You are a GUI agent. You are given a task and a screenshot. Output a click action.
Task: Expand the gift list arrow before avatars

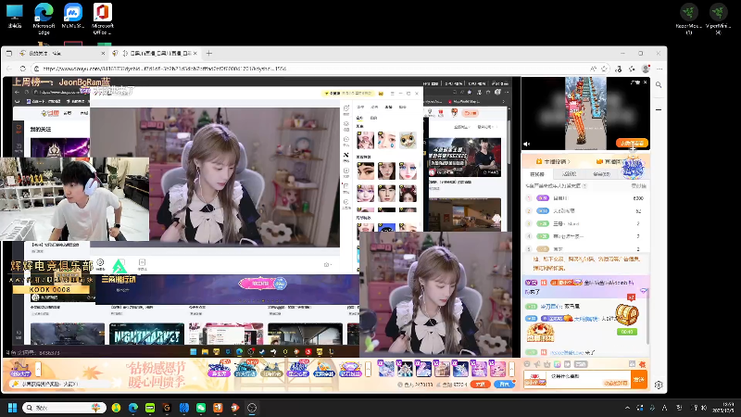[x=368, y=369]
